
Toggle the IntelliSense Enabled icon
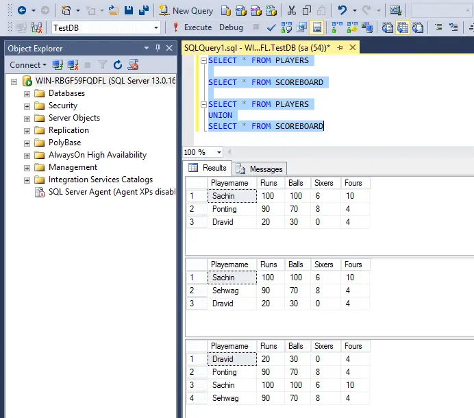point(317,27)
